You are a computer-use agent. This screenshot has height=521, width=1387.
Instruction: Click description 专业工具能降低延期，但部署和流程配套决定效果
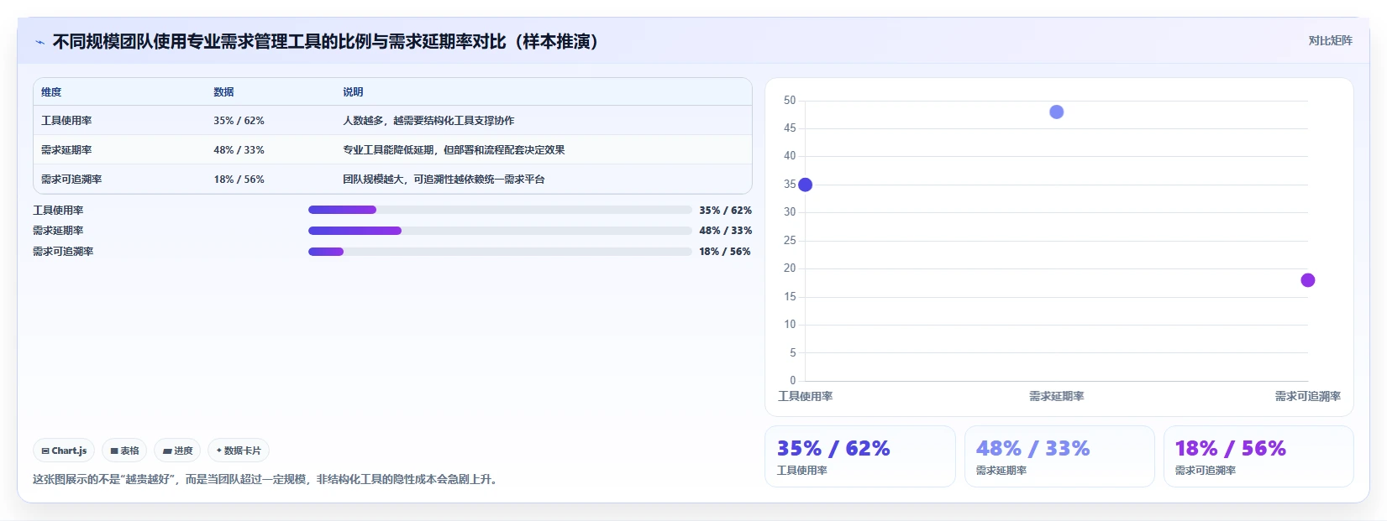pyautogui.click(x=454, y=150)
